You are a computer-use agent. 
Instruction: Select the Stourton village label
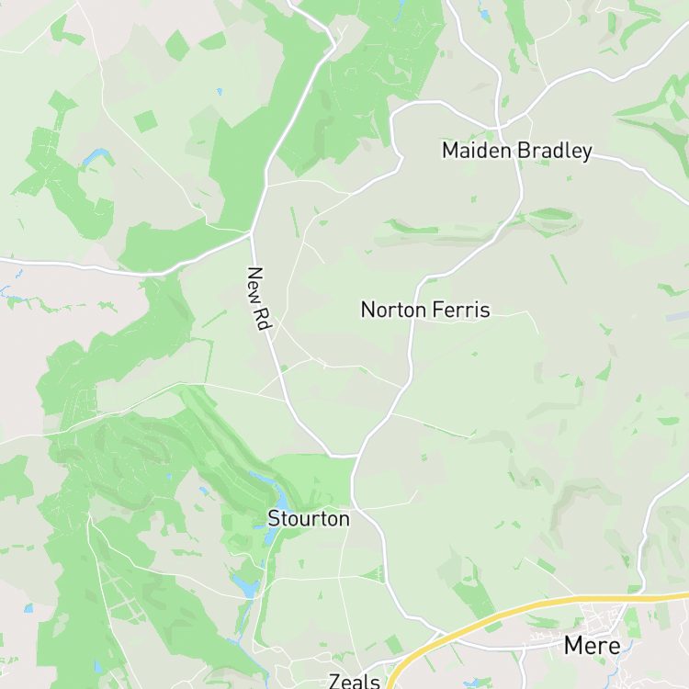tap(309, 519)
